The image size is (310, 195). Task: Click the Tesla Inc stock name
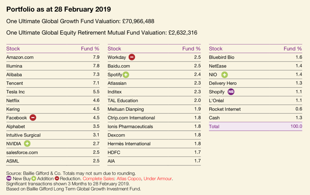tap(16, 92)
